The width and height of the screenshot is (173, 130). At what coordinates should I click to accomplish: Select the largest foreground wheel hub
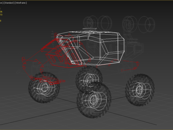(94, 100)
